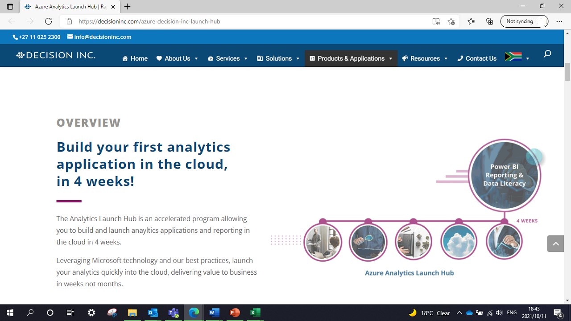Click the Wi-Fi network tray icon

point(490,313)
